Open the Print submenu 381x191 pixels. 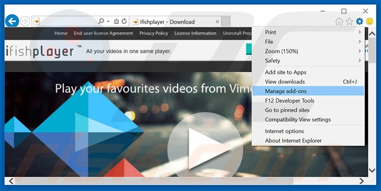(x=308, y=32)
